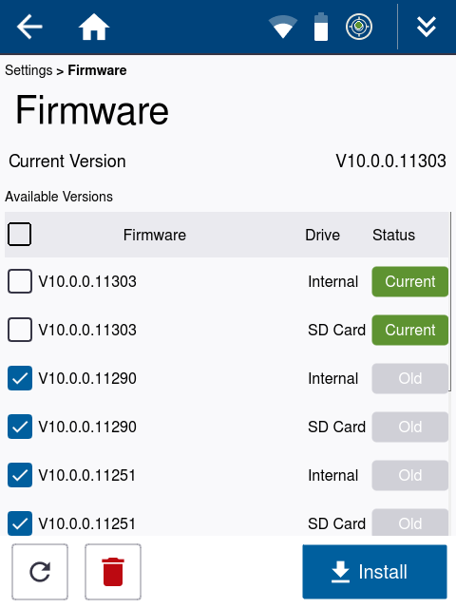Click the firmware list vertical scrollbar
456x608 pixels.
450,302
